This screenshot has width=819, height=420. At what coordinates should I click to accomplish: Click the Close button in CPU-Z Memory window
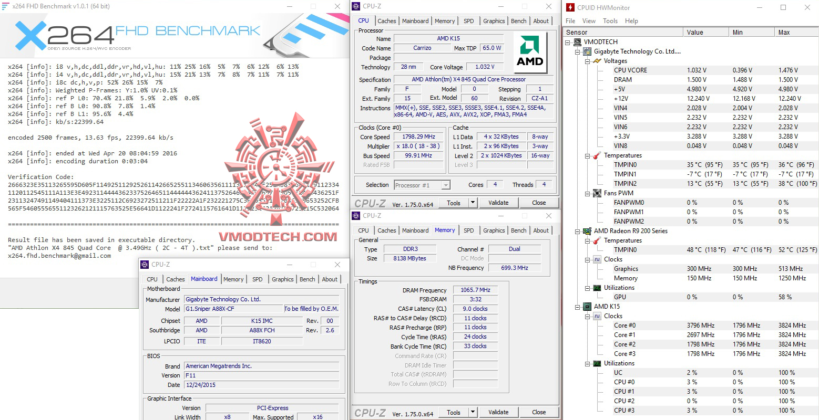click(539, 413)
